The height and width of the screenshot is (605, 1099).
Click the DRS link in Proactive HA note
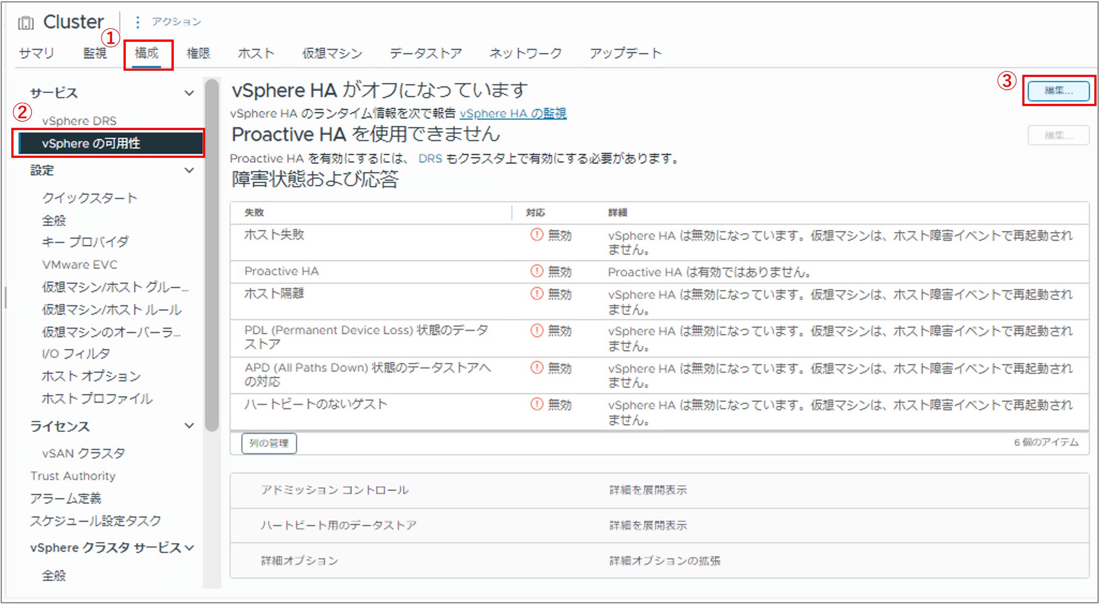[430, 159]
